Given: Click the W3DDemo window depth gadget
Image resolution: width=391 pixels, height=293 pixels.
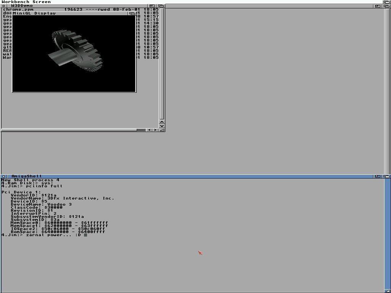Looking at the screenshot, I should tap(161, 6).
